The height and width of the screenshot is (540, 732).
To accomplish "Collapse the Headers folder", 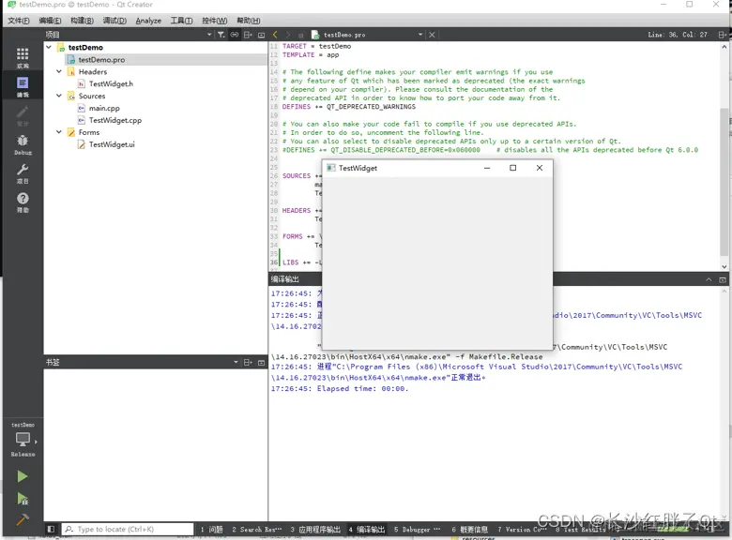I will [x=59, y=71].
